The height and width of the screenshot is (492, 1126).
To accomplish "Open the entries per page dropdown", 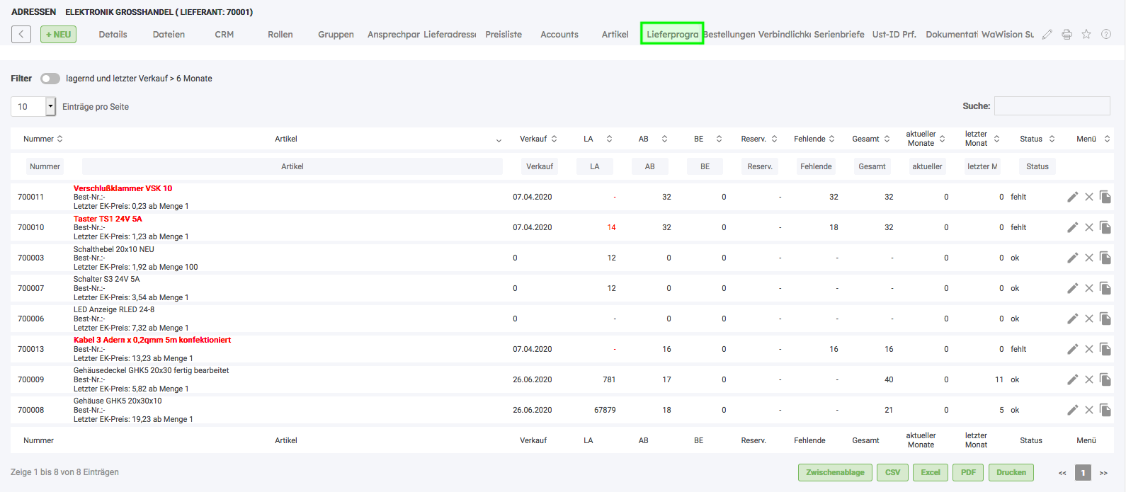I will point(50,106).
